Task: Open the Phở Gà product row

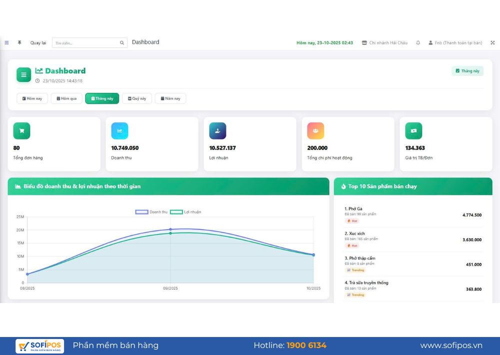Action: click(x=413, y=215)
